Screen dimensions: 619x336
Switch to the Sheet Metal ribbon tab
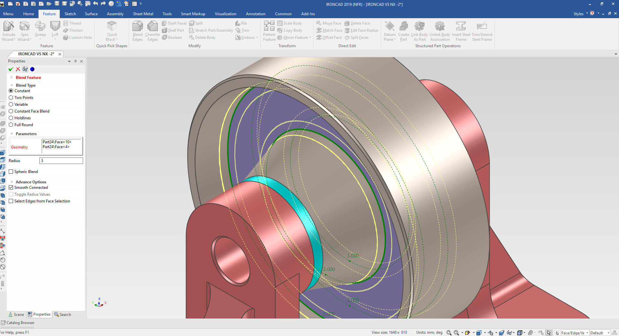click(x=143, y=14)
